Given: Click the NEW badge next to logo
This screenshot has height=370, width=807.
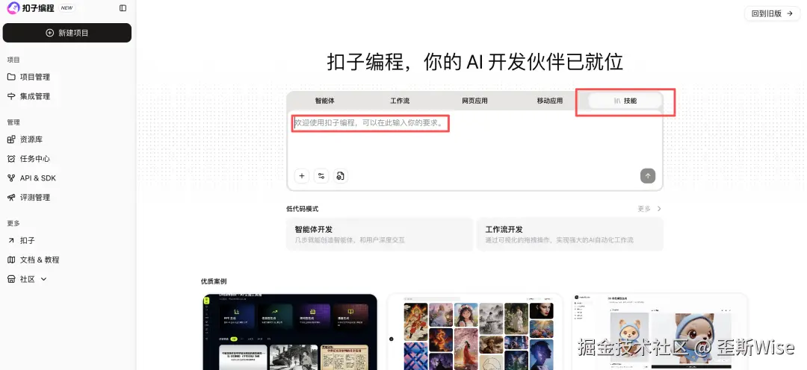Looking at the screenshot, I should tap(67, 7).
